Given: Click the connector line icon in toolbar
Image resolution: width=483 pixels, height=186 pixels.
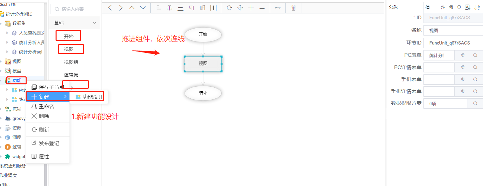Looking at the screenshot, I should pyautogui.click(x=277, y=8).
